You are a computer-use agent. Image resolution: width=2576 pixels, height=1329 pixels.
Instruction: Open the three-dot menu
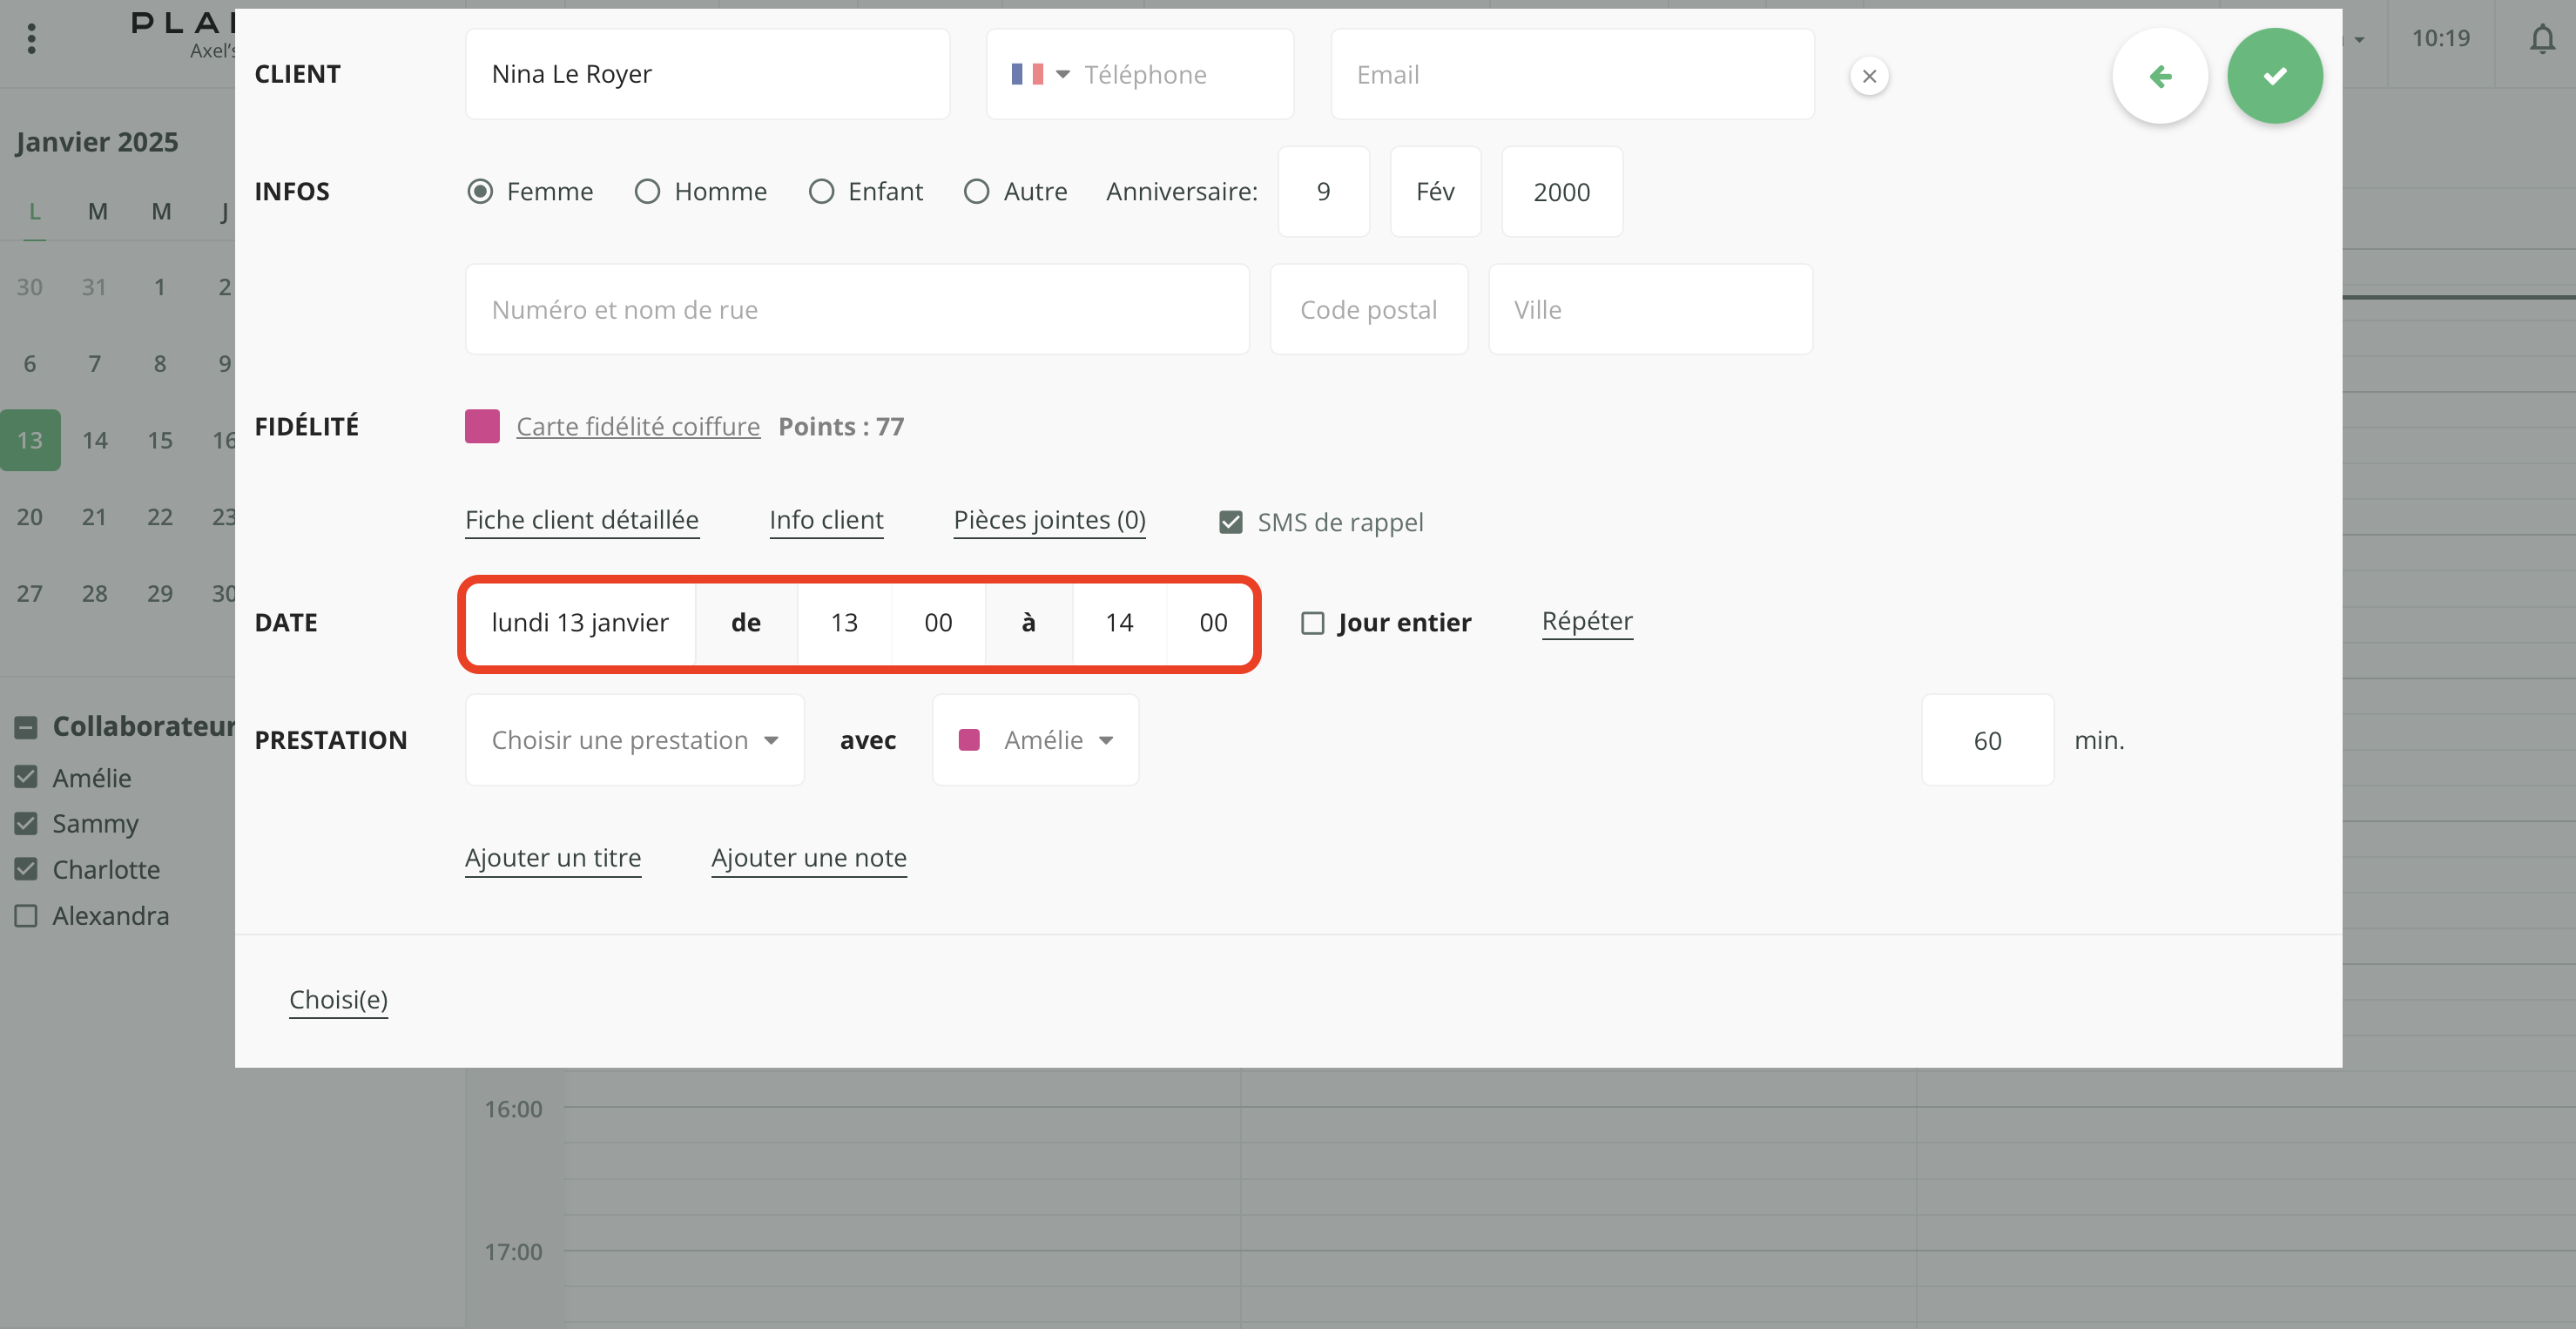tap(31, 38)
